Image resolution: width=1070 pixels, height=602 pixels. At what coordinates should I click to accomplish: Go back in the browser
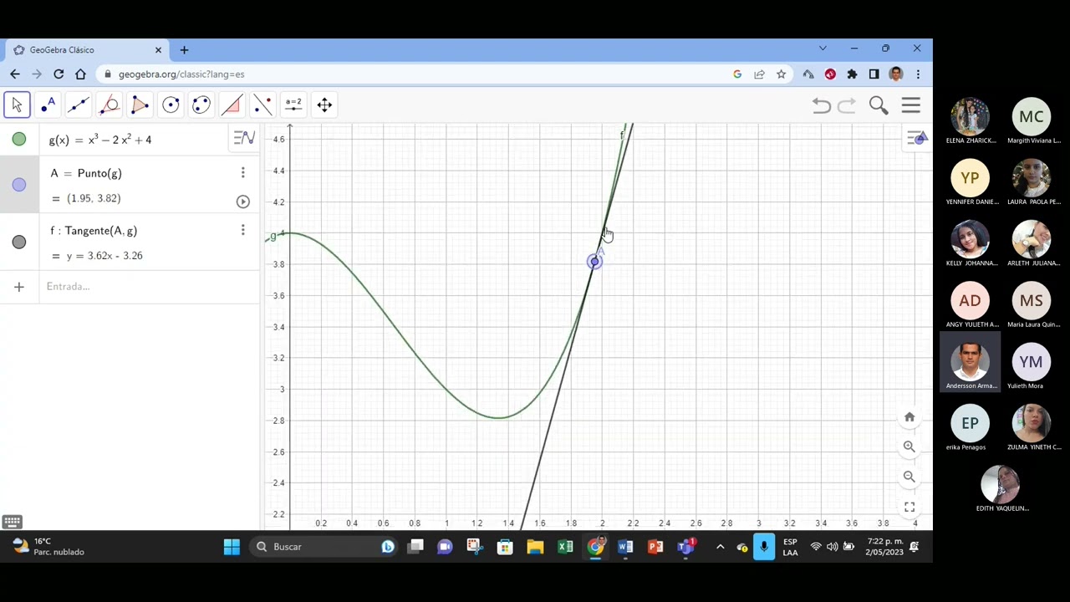tap(14, 74)
